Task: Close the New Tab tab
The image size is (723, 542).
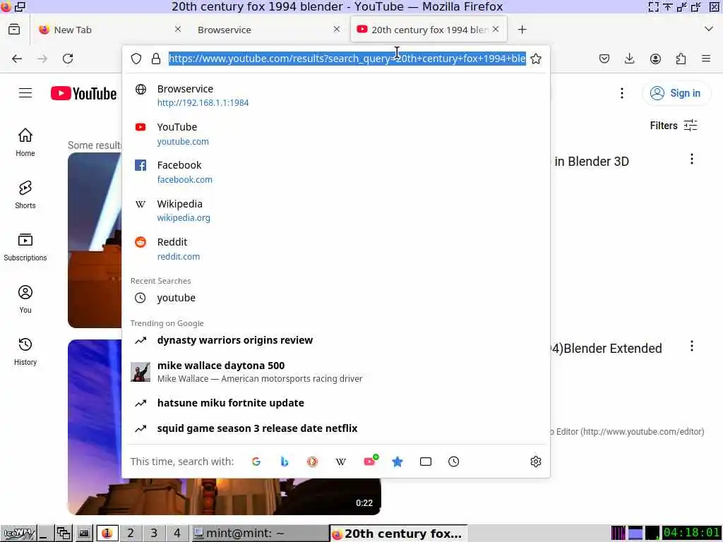Action: tap(177, 29)
